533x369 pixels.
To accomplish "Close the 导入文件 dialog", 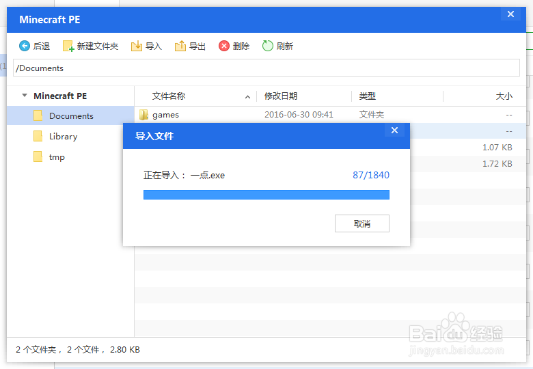I will (394, 130).
